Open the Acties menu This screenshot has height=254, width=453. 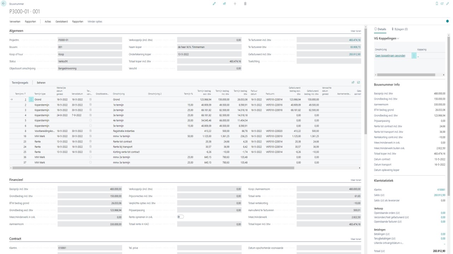(48, 22)
